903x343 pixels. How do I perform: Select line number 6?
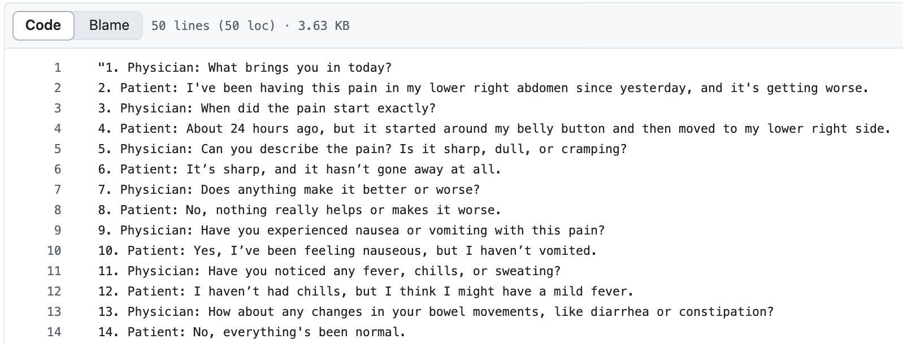point(58,170)
